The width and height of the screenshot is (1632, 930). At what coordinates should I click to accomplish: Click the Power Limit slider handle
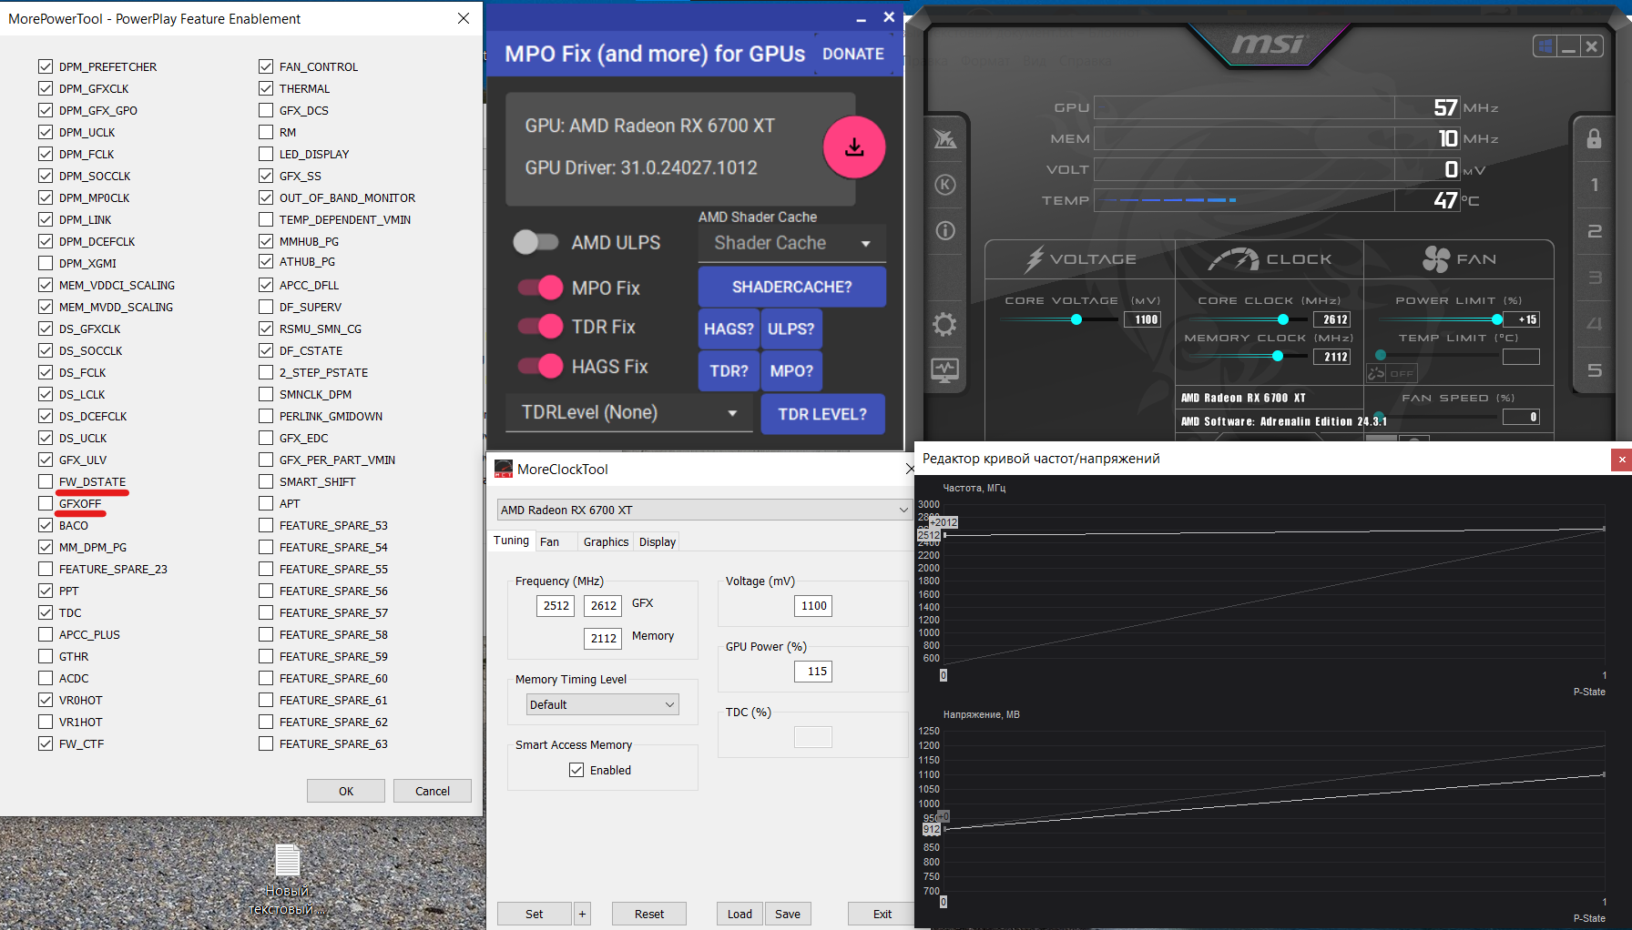coord(1497,319)
